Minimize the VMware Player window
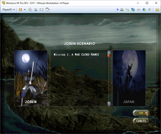Screen dimensions: 161x134 coord(138,3)
